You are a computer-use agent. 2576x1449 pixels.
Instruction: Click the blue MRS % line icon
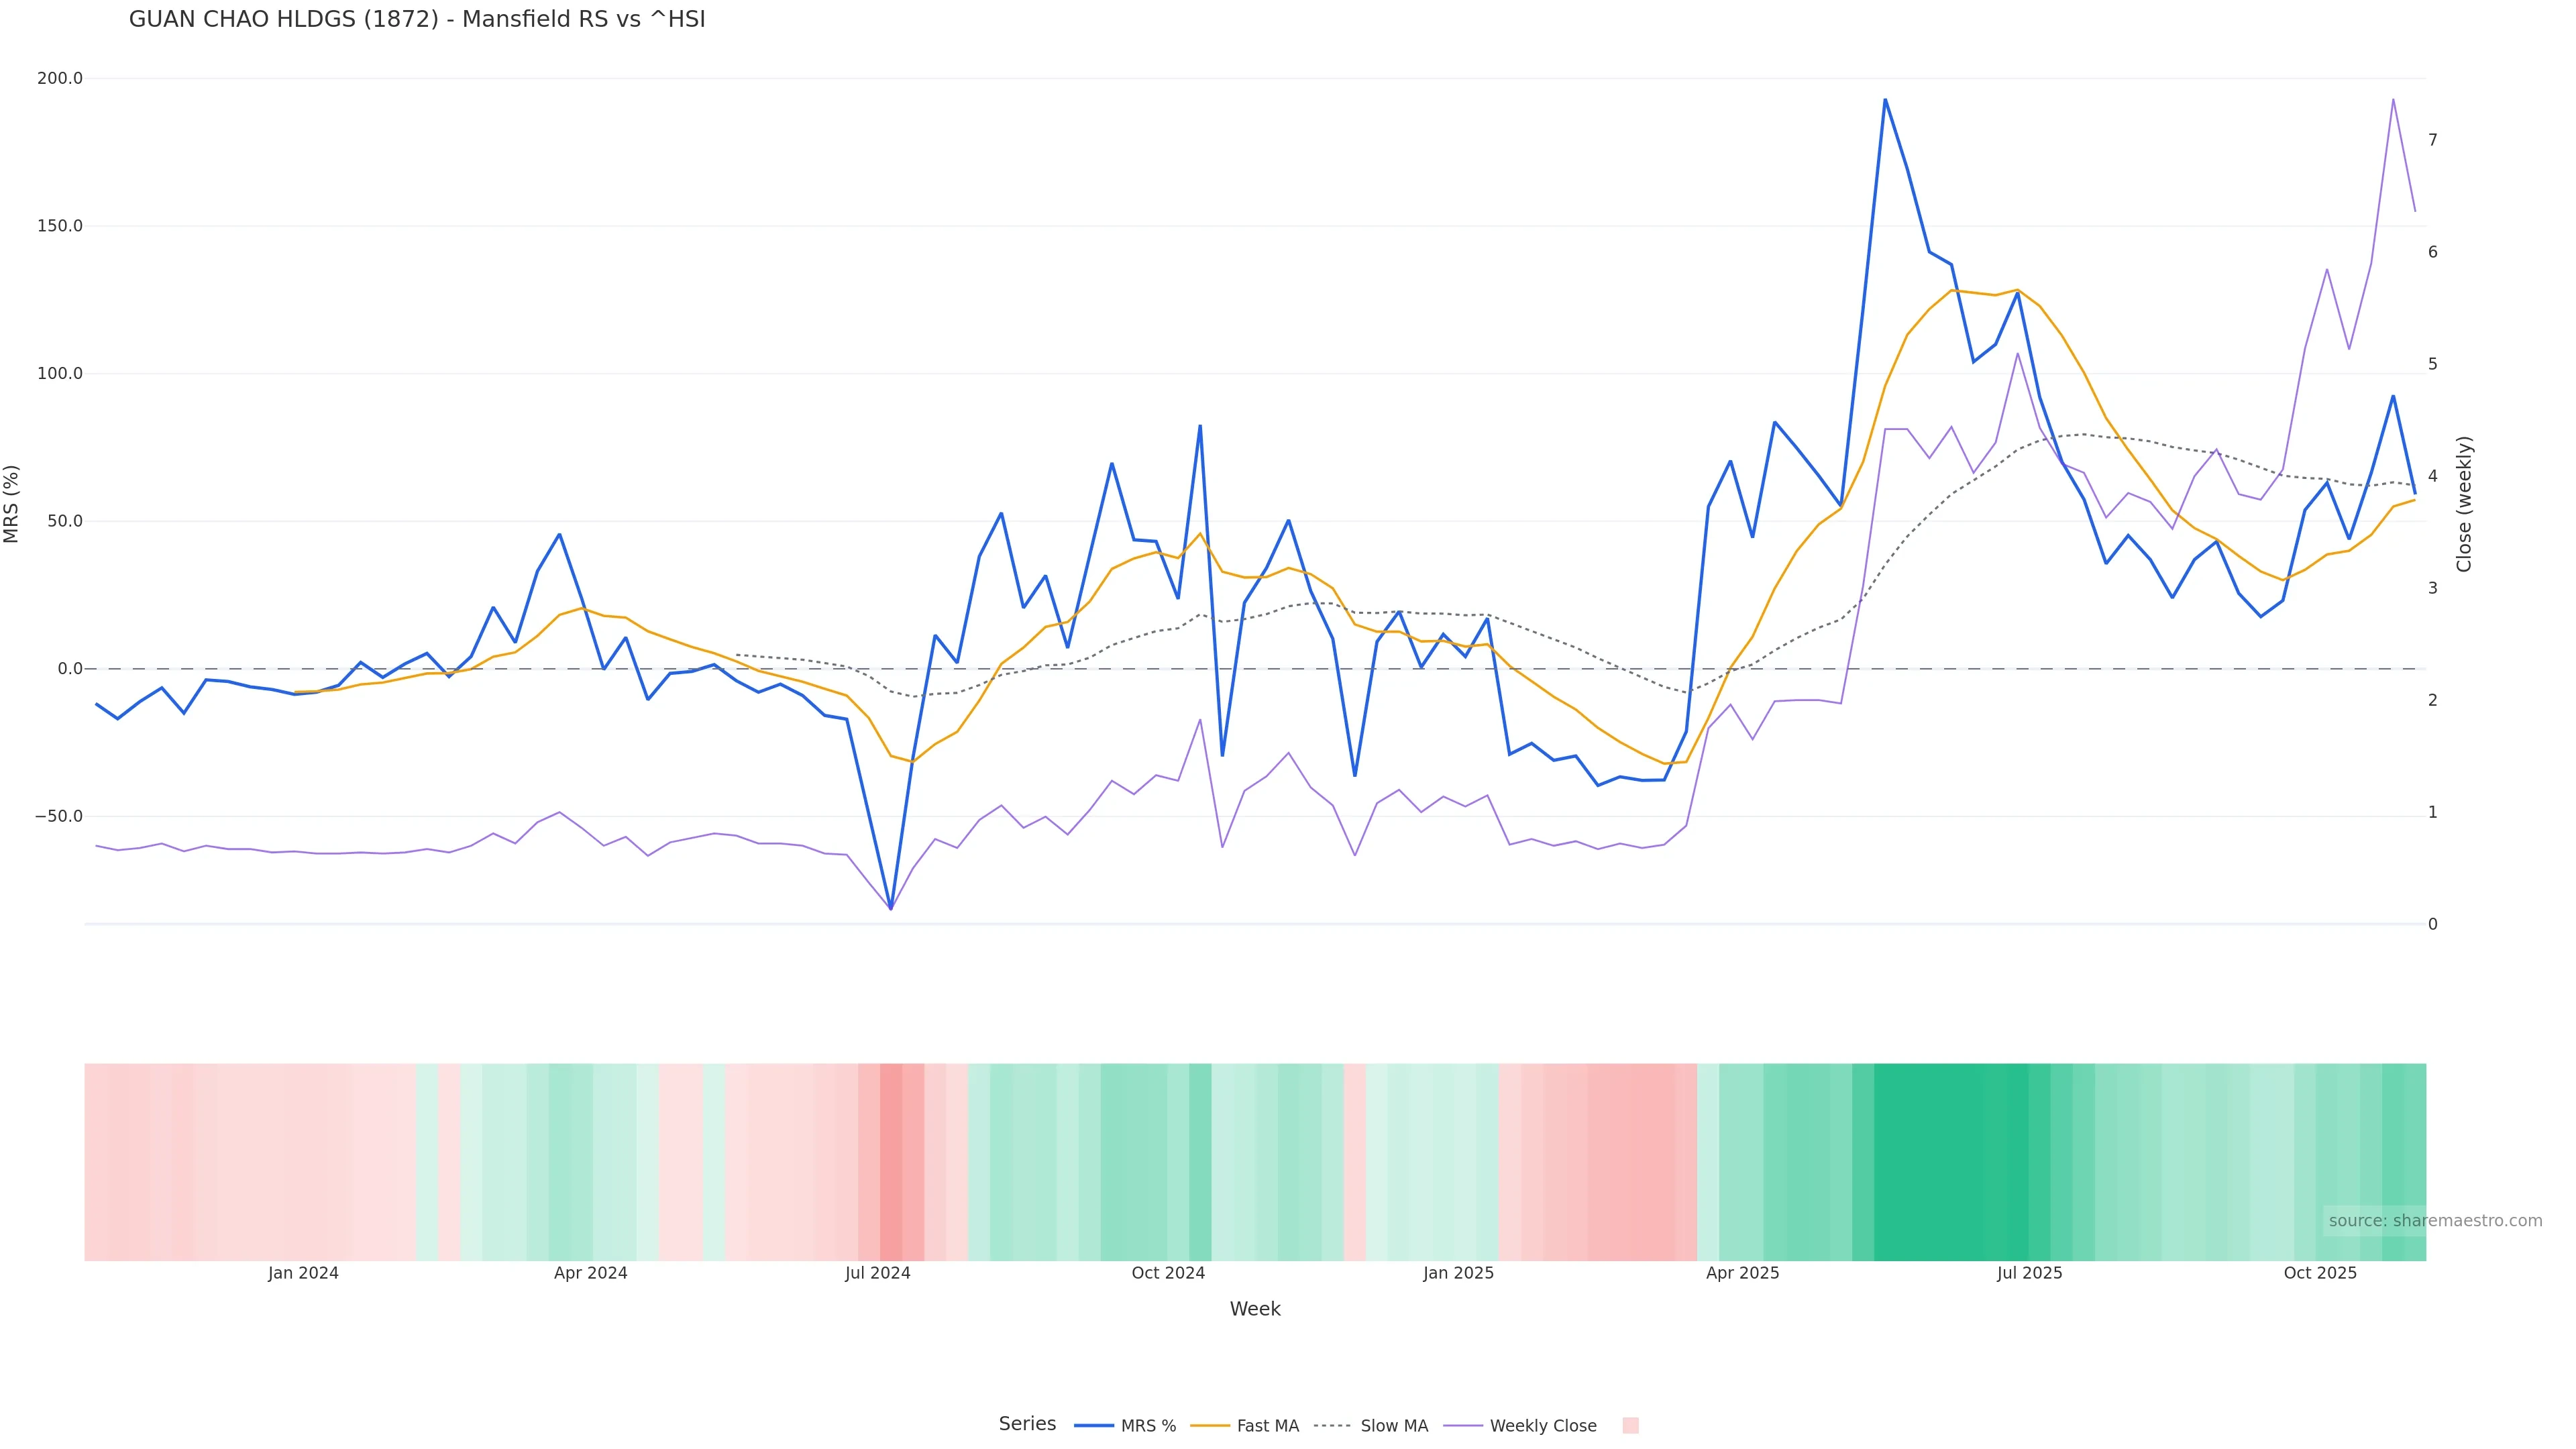pos(1094,1426)
